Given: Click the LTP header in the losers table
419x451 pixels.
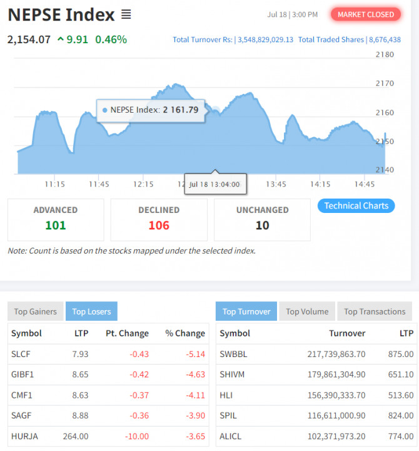Looking at the screenshot, I should pyautogui.click(x=81, y=333).
